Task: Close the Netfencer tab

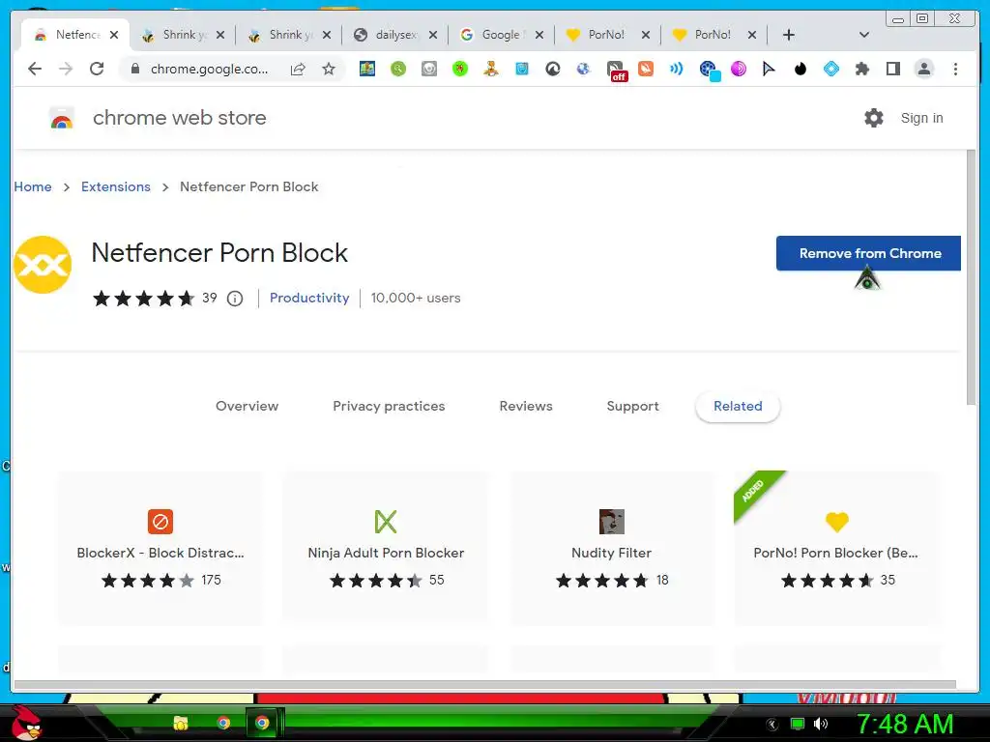Action: pyautogui.click(x=114, y=35)
